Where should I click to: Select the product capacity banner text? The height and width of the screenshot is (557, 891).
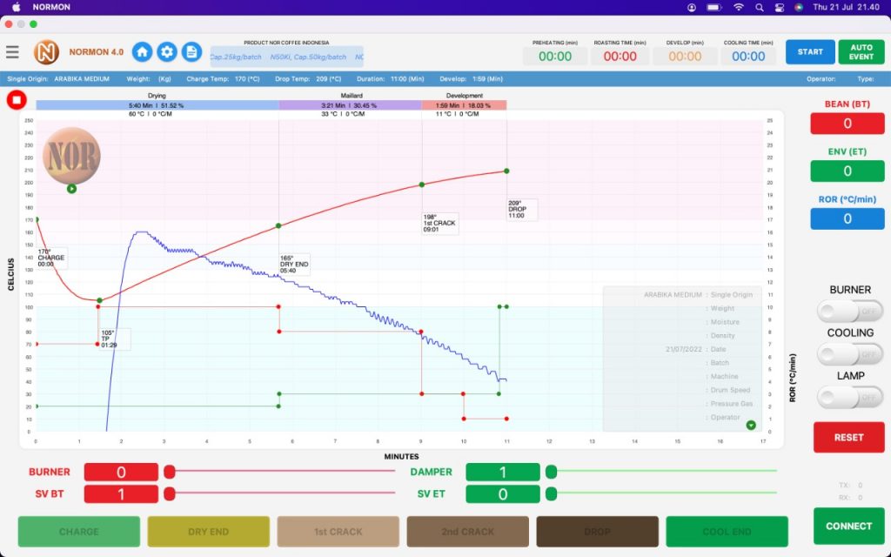(287, 57)
